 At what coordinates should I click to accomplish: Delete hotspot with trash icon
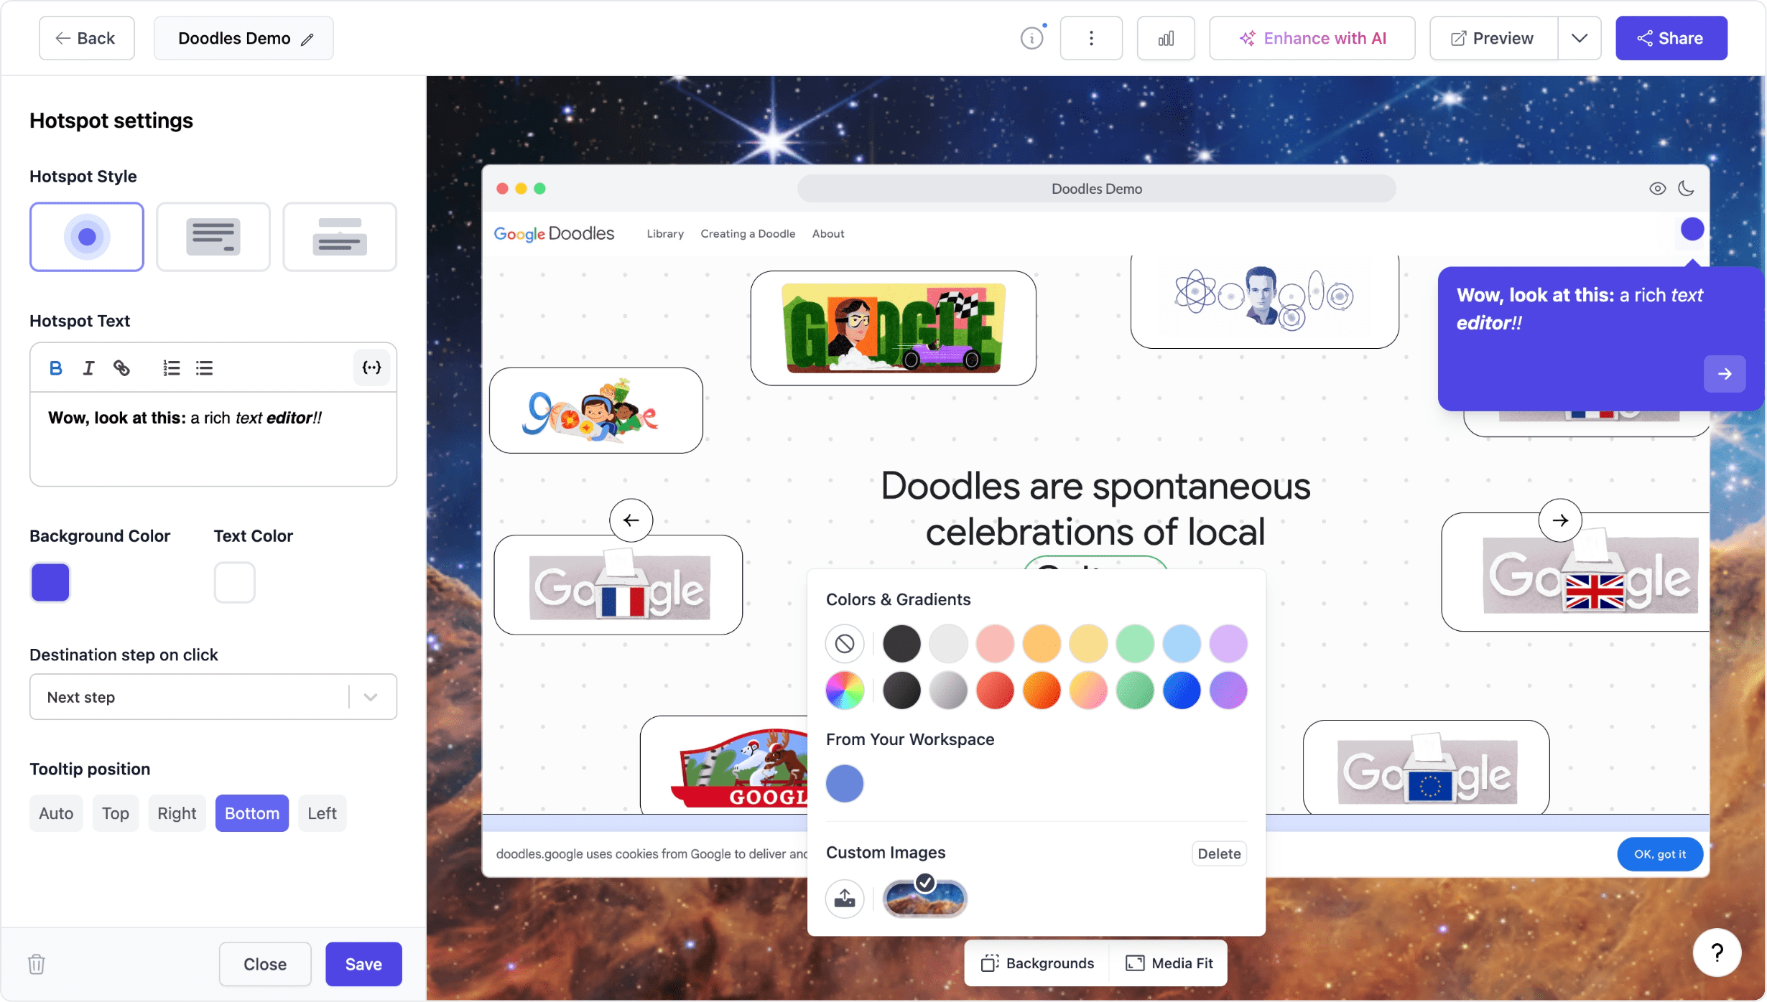tap(37, 964)
